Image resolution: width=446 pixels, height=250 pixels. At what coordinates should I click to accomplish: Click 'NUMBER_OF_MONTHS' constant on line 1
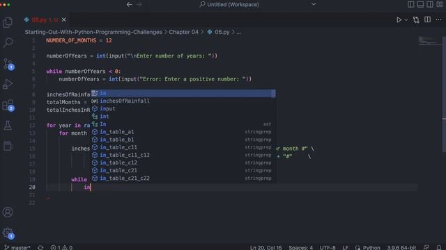pos(71,40)
